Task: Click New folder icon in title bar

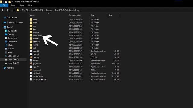Action: (9, 2)
